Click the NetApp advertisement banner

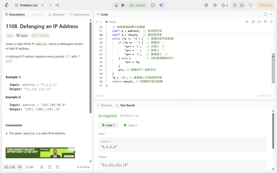pyautogui.click(x=40, y=153)
